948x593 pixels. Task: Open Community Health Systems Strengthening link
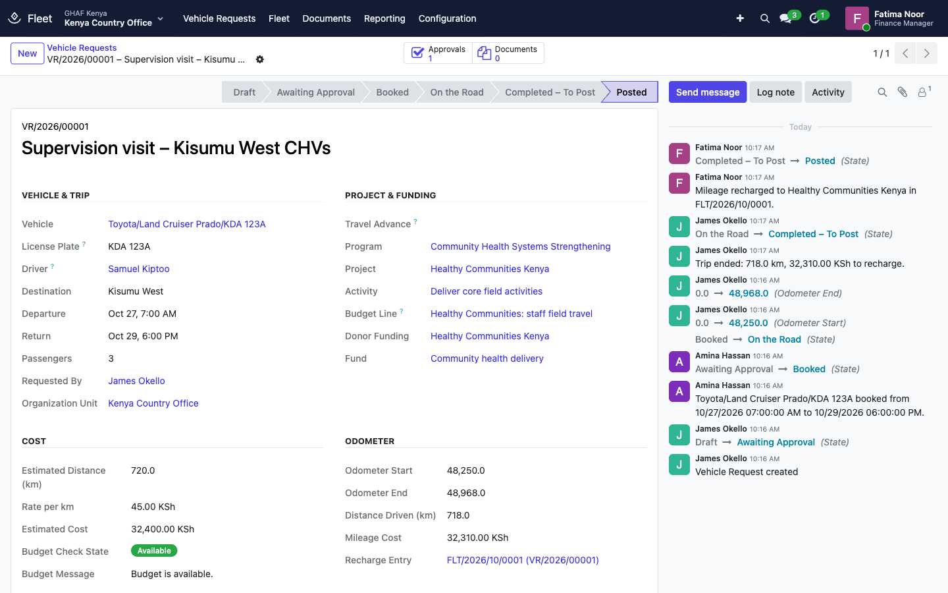(x=521, y=246)
